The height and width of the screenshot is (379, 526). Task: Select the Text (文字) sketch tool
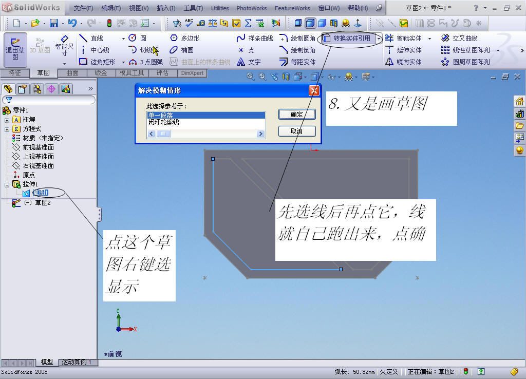249,62
